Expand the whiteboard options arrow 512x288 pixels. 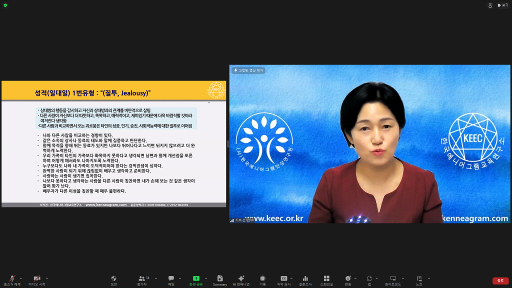click(x=403, y=278)
